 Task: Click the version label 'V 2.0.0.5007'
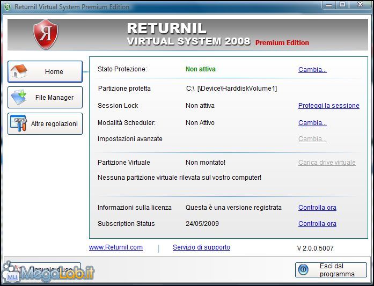315,248
